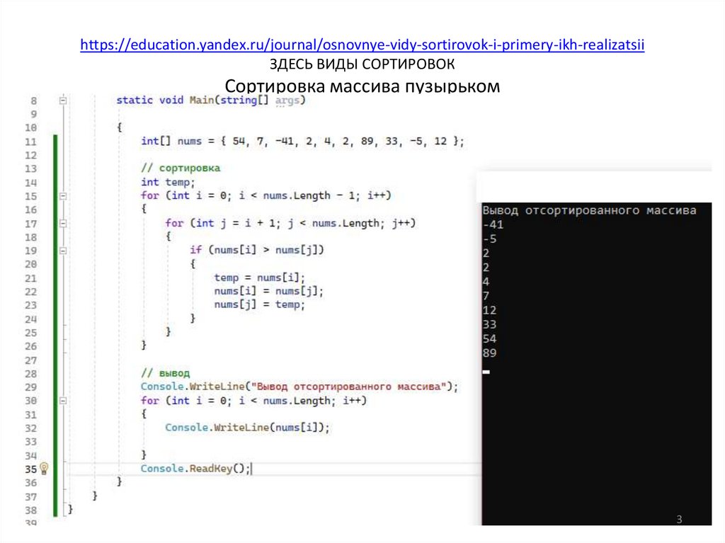Click the 'Console.ReadKey();' line
The image size is (725, 543).
click(x=195, y=469)
